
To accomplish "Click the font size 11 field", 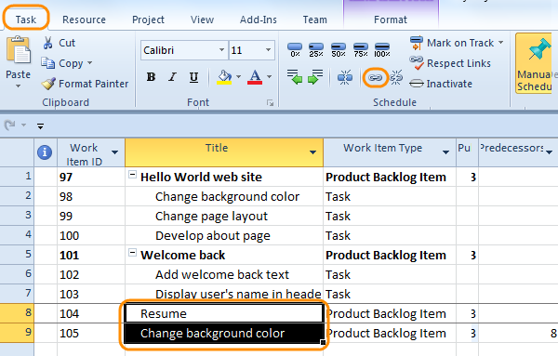I will pyautogui.click(x=246, y=50).
